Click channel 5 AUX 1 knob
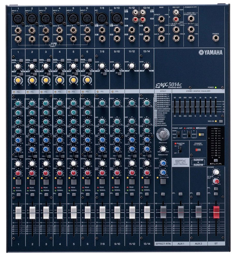Screen dimensions: 237x259 pyautogui.click(x=73, y=140)
